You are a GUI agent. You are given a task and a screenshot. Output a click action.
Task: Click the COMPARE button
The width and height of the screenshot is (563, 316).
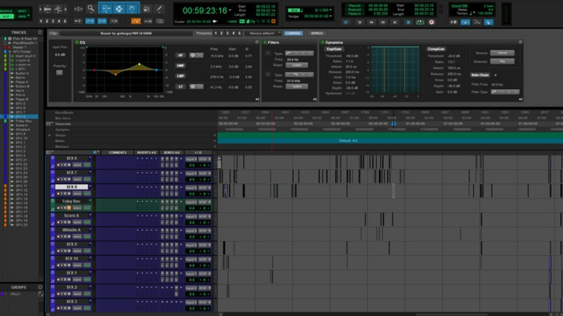pyautogui.click(x=293, y=33)
